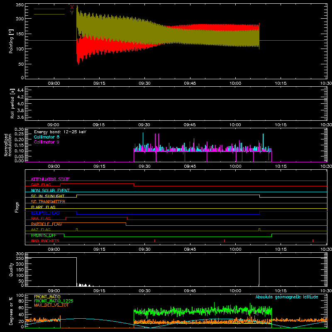Image resolution: width=332 pixels, height=332 pixels.
Task: Click the "Degrees or %" axis title
Action: 11,311
